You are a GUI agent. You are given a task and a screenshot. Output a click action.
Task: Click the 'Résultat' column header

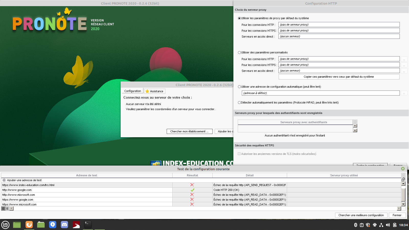click(192, 175)
